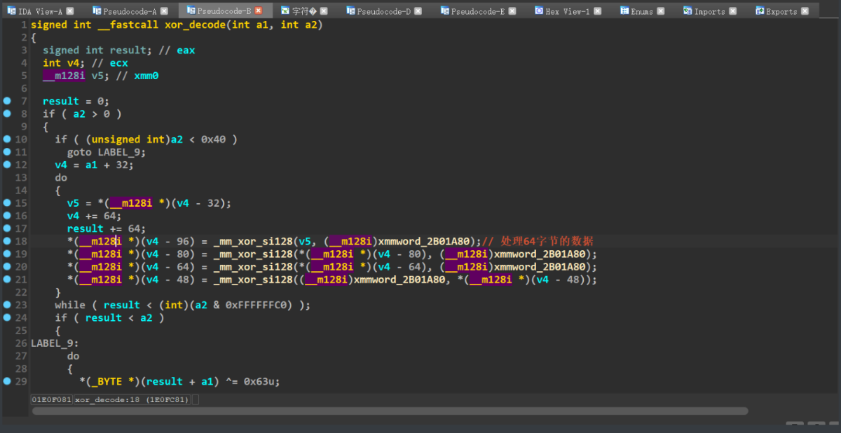Close the IDA View-A tab

click(x=70, y=11)
